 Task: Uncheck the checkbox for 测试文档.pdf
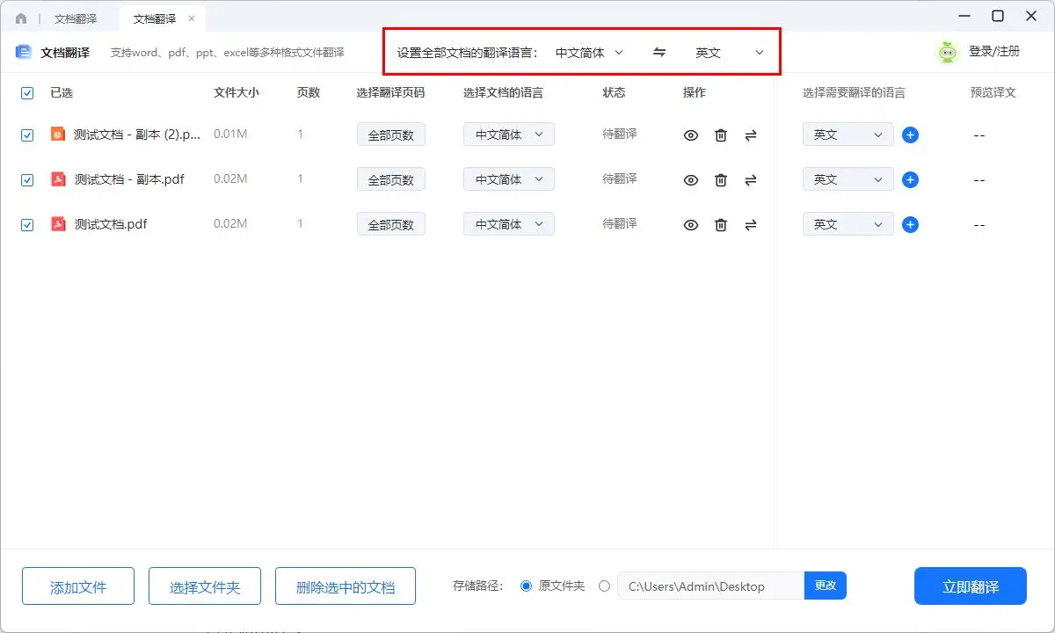tap(27, 223)
